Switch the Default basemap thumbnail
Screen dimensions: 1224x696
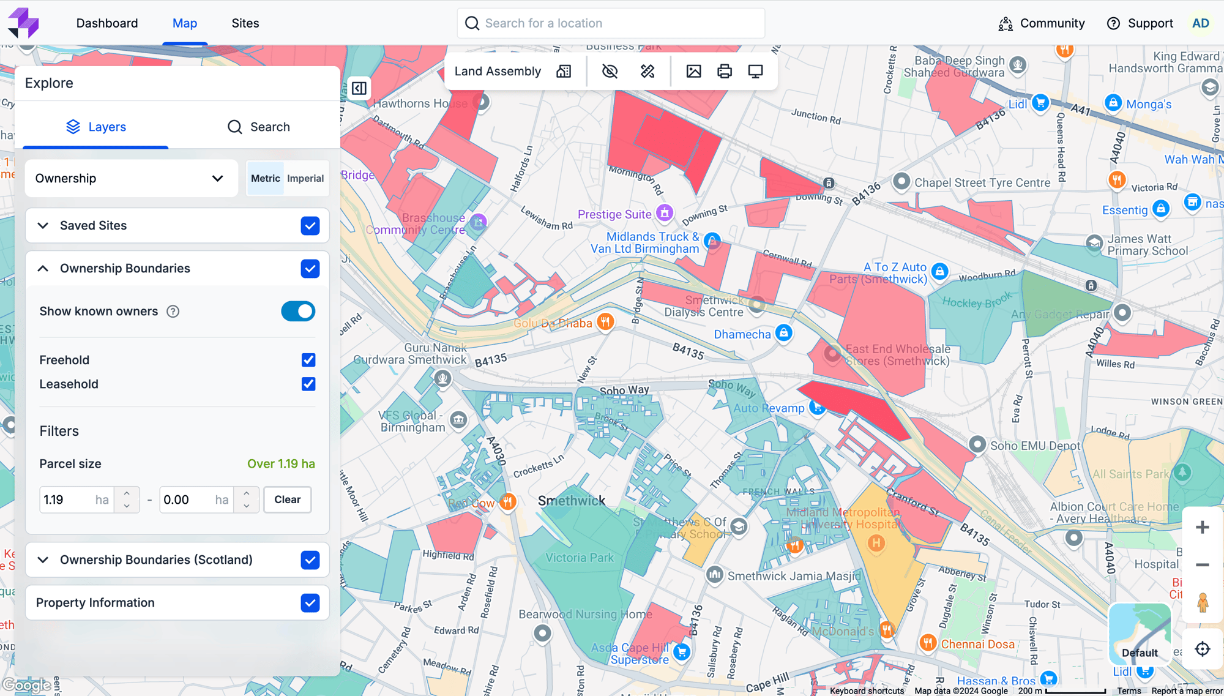(1140, 634)
